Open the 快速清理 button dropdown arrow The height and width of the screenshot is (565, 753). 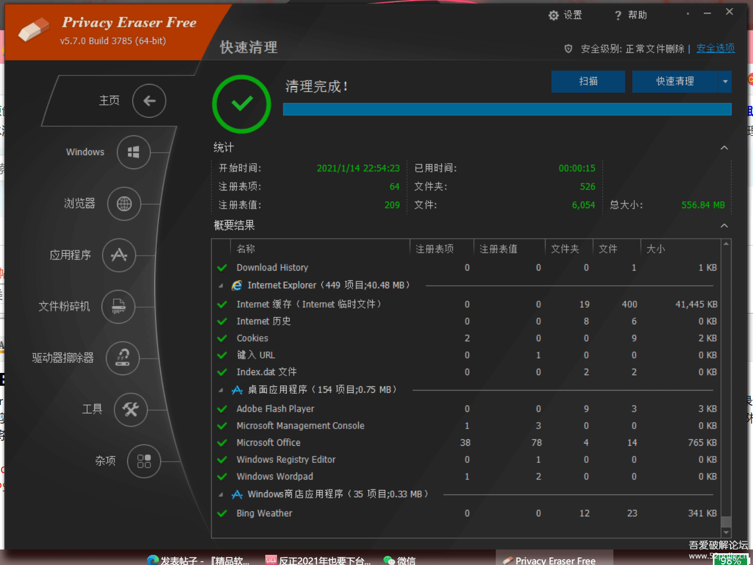[x=725, y=82]
